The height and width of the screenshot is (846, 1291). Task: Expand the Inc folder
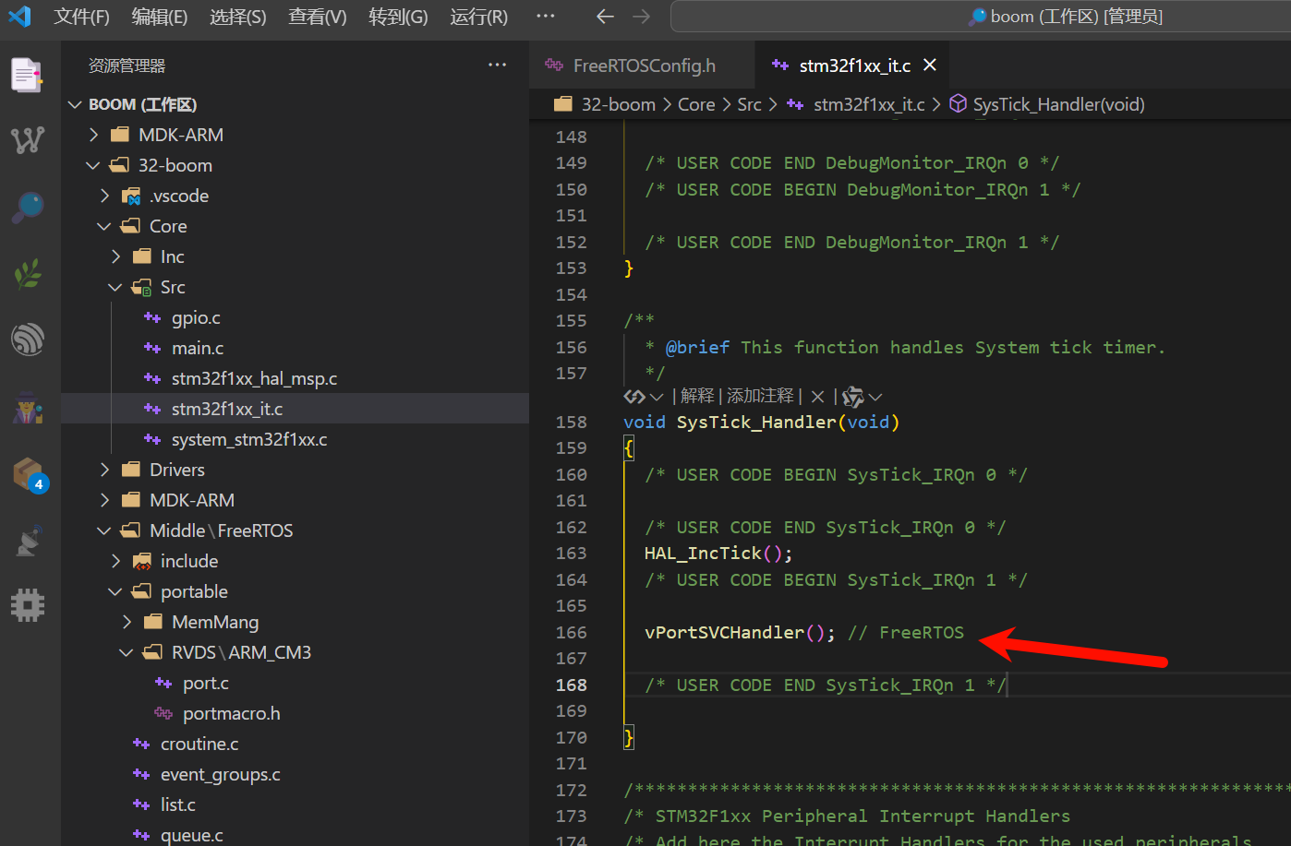(115, 256)
